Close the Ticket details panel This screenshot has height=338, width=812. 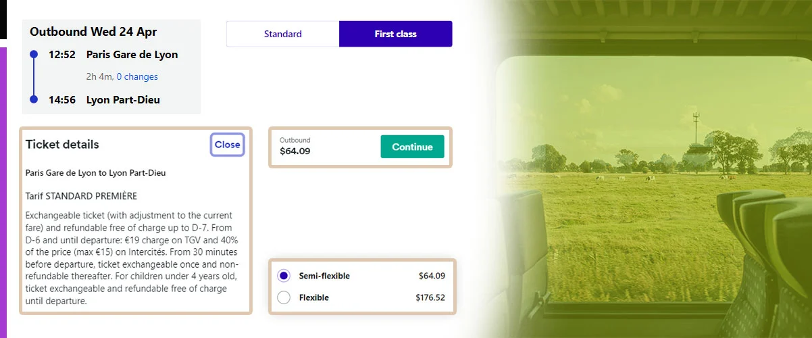coord(227,145)
